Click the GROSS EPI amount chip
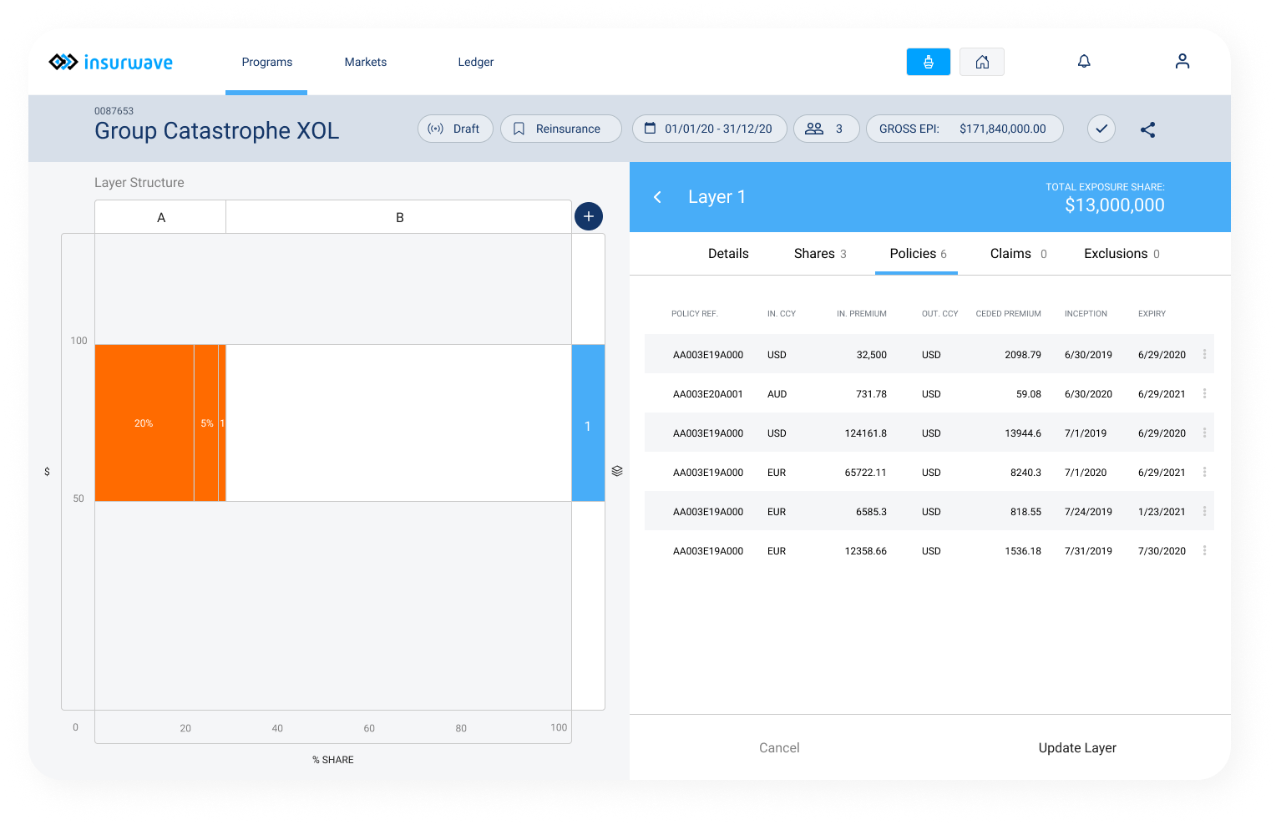Screen dimensions: 1276x825 (x=965, y=129)
